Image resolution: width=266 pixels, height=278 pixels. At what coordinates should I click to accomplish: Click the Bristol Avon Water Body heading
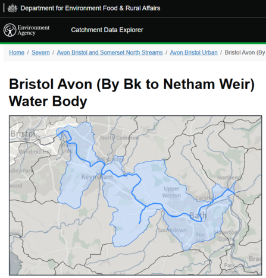pos(132,93)
